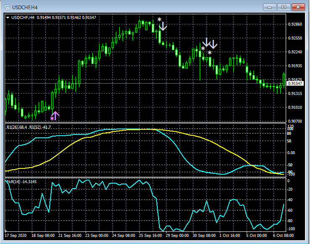The height and width of the screenshot is (244, 310).
Task: Click the 0.92550 price scale label
Action: 295,38
